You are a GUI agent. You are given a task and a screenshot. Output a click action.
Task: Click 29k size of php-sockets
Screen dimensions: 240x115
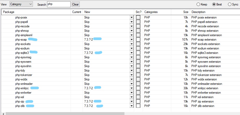186,44
